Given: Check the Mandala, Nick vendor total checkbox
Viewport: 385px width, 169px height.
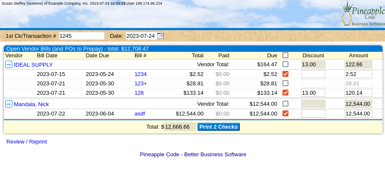Looking at the screenshot, I should point(285,104).
